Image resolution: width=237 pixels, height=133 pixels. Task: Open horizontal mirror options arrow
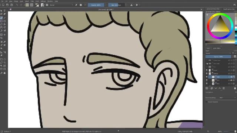[x=134, y=5]
